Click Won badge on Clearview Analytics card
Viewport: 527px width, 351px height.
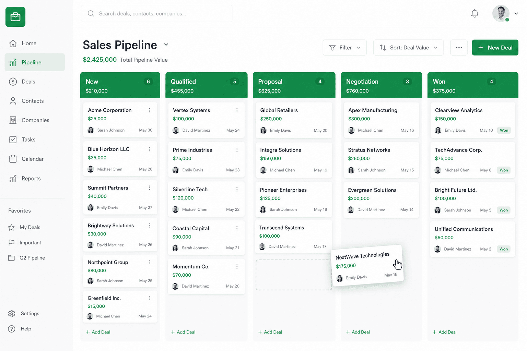(x=504, y=130)
